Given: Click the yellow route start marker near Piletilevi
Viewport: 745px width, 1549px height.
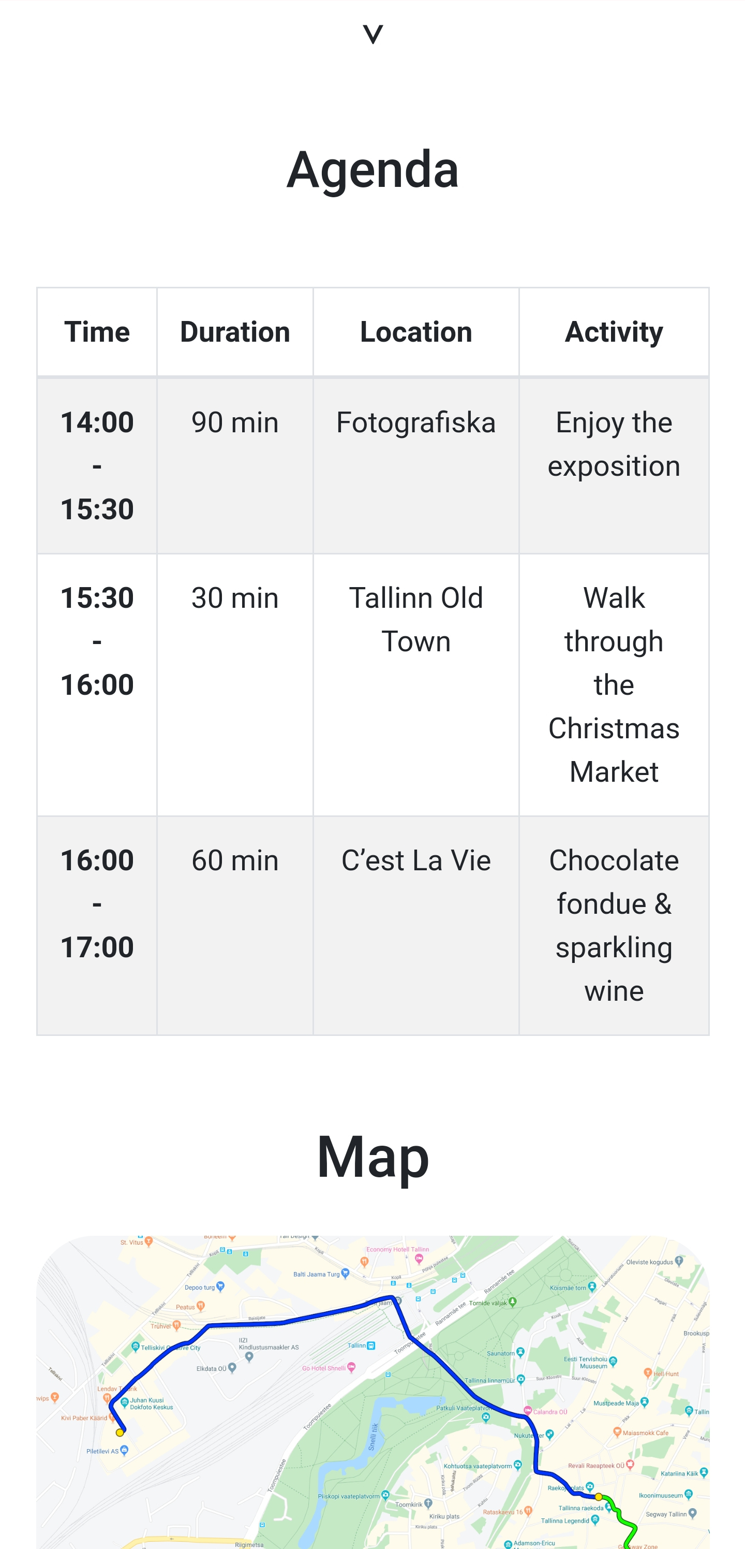Looking at the screenshot, I should click(120, 1433).
